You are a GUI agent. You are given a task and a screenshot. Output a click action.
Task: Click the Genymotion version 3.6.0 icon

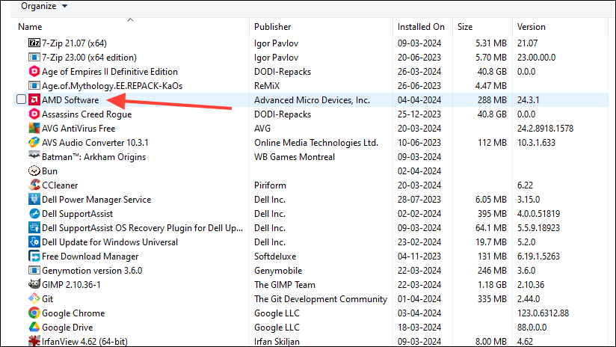pyautogui.click(x=34, y=270)
